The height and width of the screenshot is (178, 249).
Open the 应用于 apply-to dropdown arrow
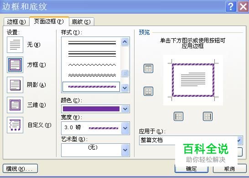(239, 140)
